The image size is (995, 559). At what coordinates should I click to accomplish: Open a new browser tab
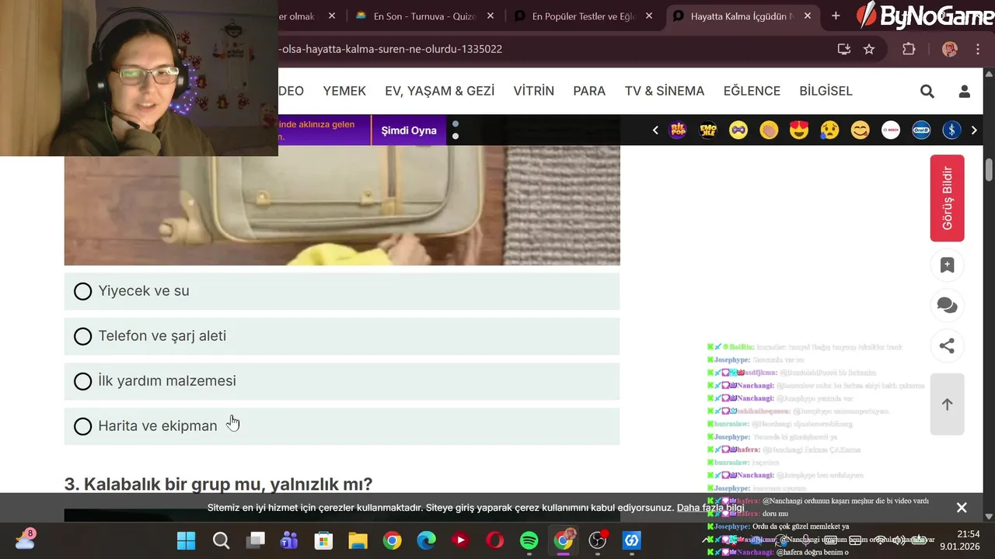(836, 16)
